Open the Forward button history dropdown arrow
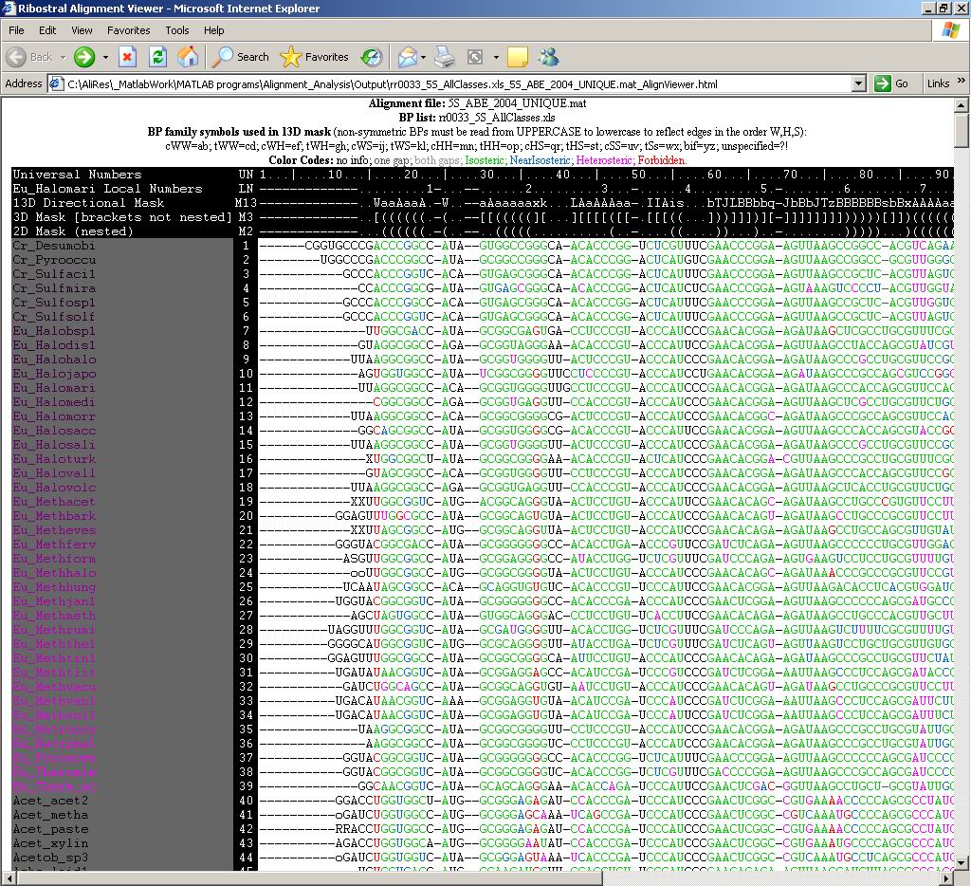Screen dimensions: 971x886 pyautogui.click(x=105, y=57)
